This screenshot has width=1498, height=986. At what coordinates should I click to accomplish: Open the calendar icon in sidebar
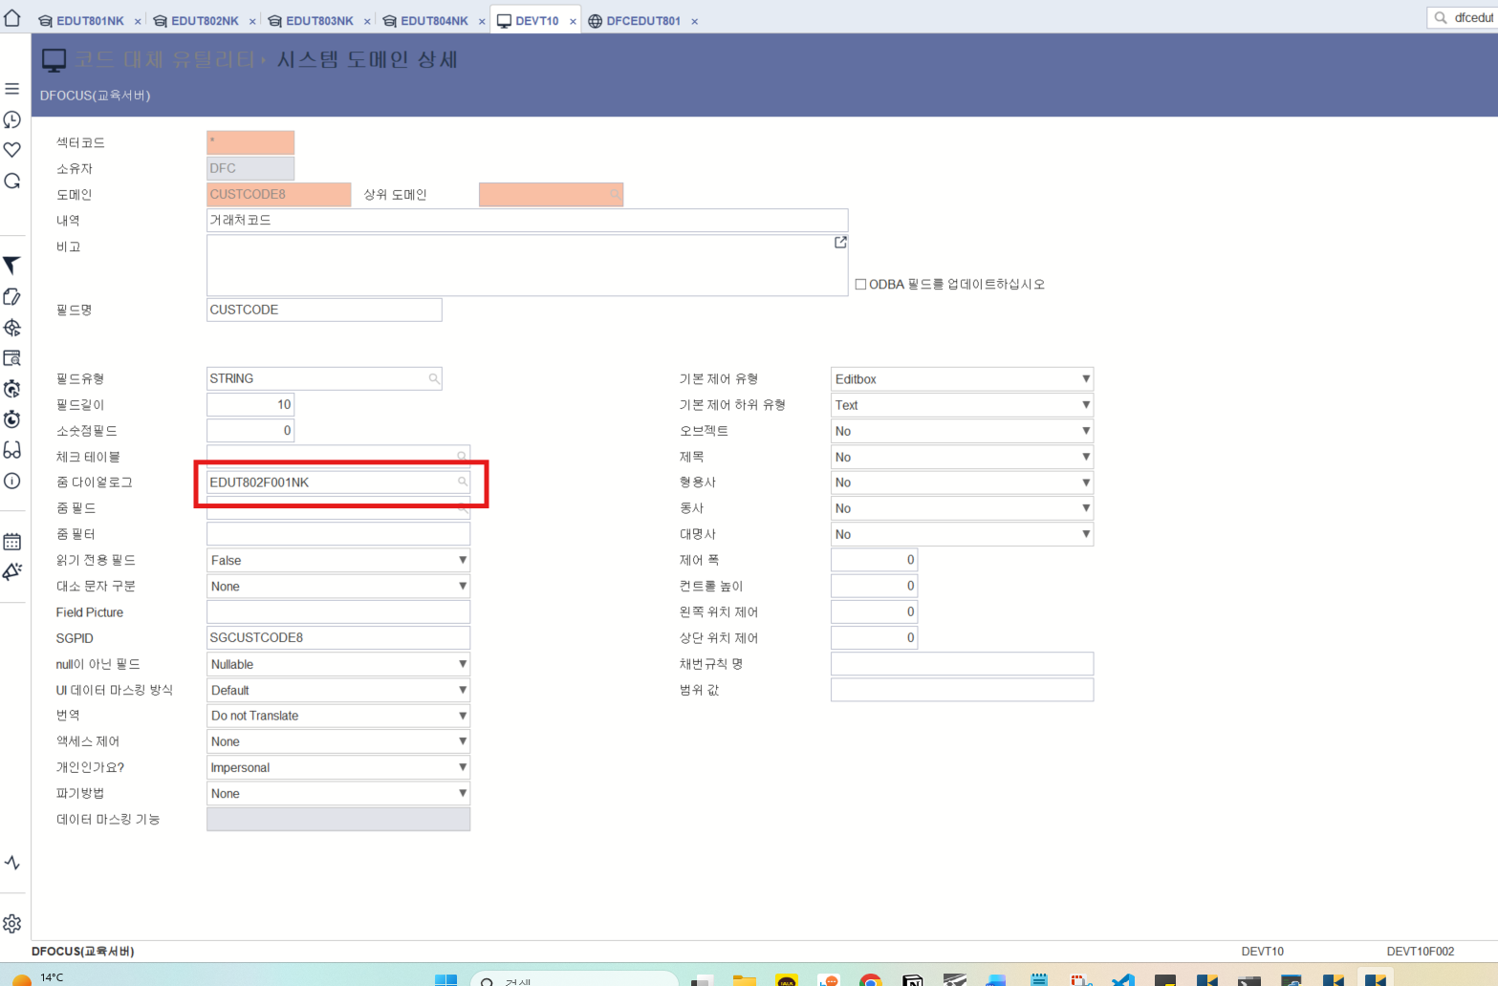(x=12, y=542)
